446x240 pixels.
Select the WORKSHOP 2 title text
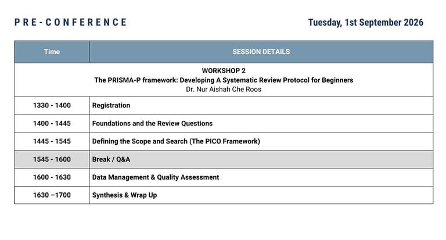click(x=224, y=70)
